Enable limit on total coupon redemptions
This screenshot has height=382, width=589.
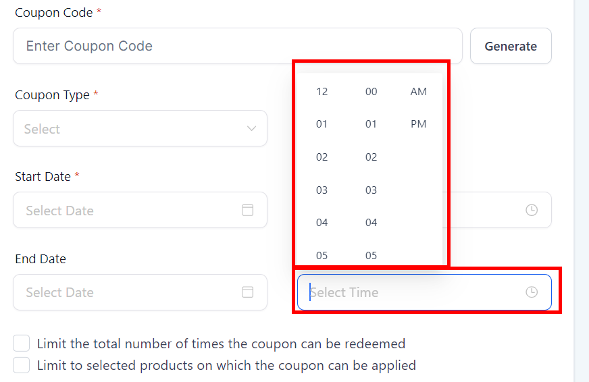(22, 344)
